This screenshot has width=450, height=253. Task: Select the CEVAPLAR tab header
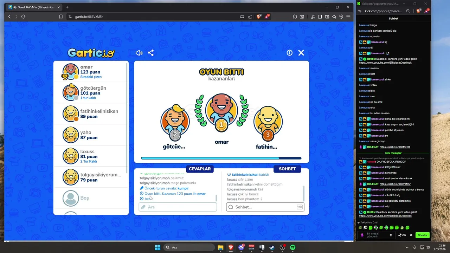click(x=200, y=169)
